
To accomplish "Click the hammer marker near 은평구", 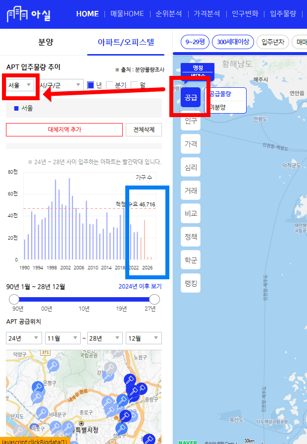I will (x=38, y=387).
